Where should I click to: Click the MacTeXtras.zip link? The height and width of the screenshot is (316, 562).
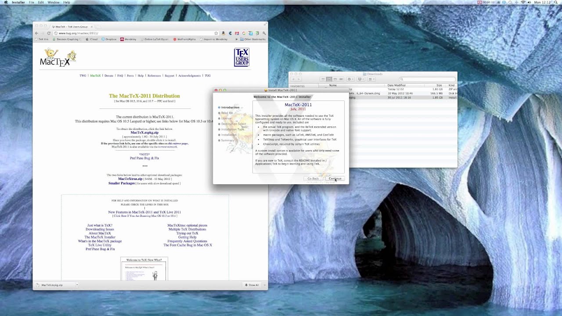coord(130,179)
